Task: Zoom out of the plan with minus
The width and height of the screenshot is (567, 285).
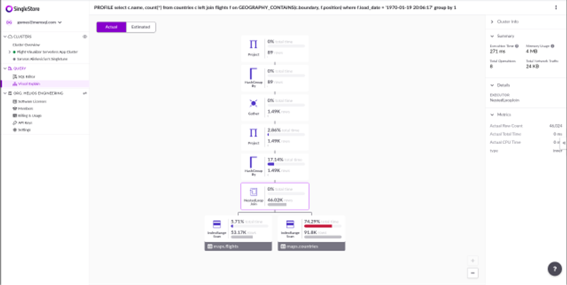Action: tap(473, 273)
